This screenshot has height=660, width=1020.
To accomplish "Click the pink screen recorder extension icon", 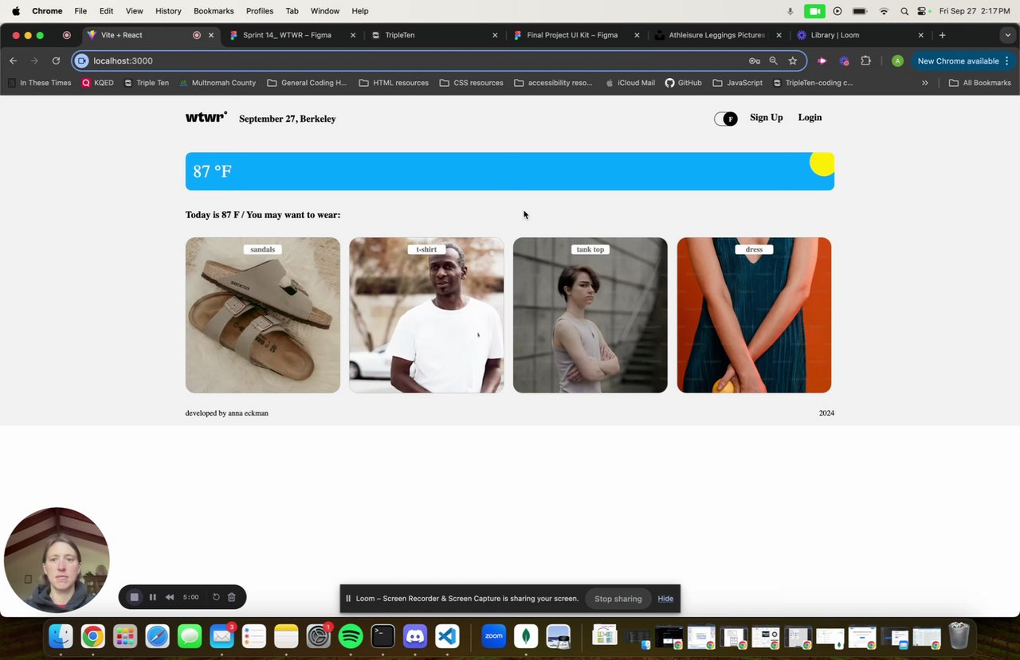I will tap(822, 61).
